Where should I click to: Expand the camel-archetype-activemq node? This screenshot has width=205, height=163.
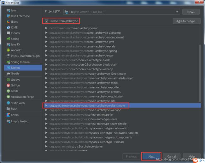46,33
